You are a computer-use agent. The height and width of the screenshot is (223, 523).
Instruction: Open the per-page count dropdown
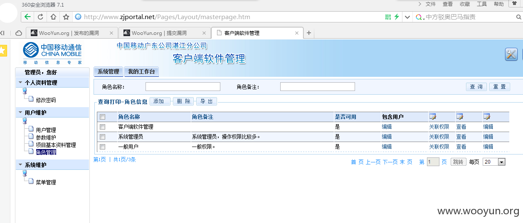pyautogui.click(x=501, y=162)
